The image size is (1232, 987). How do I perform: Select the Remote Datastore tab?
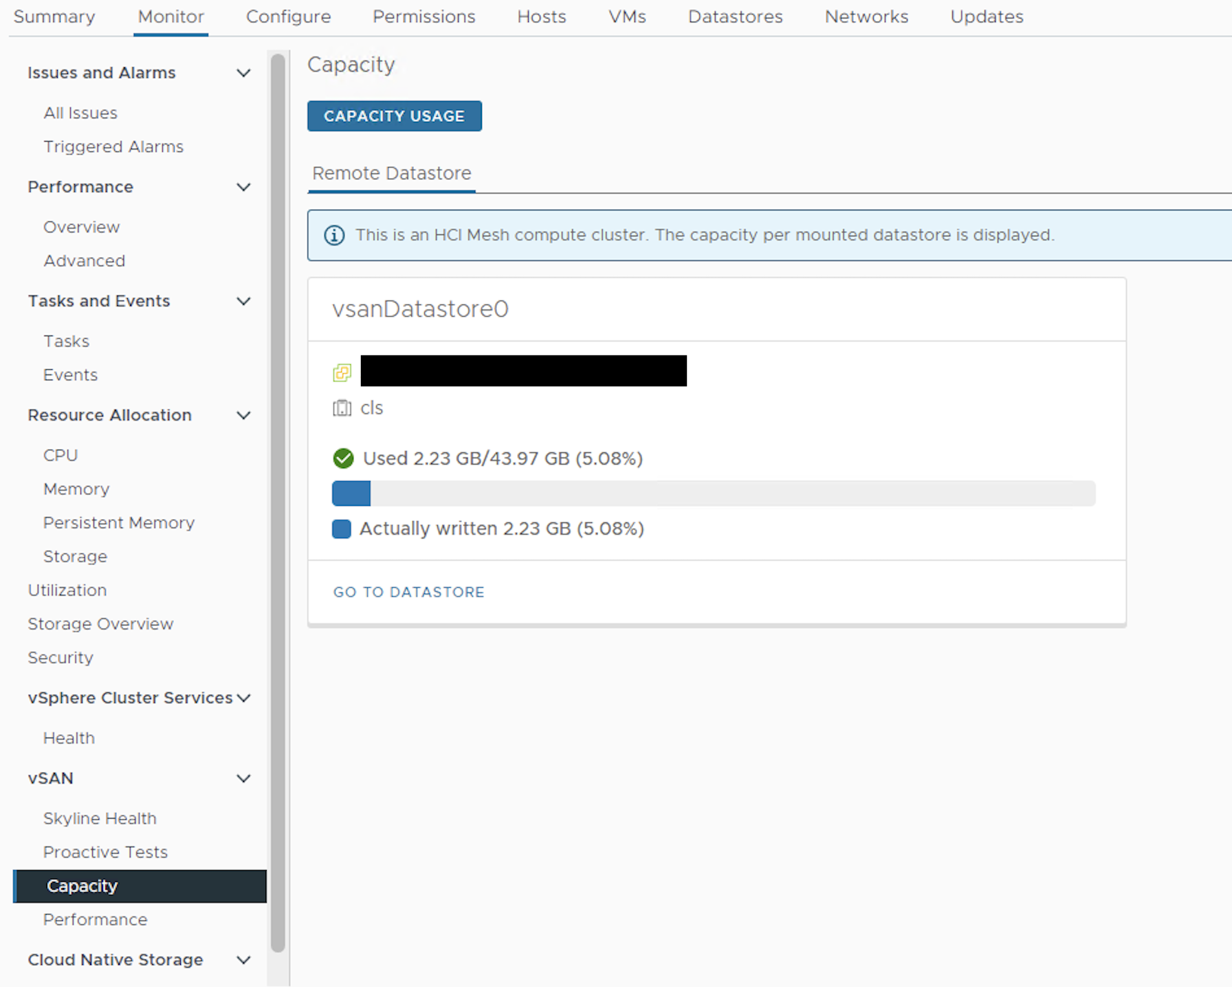pos(391,173)
